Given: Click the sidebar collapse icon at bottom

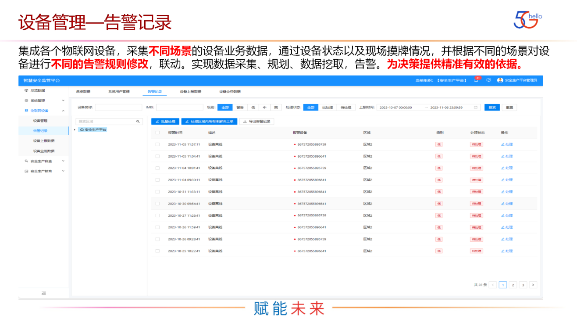Looking at the screenshot, I should pos(43,293).
